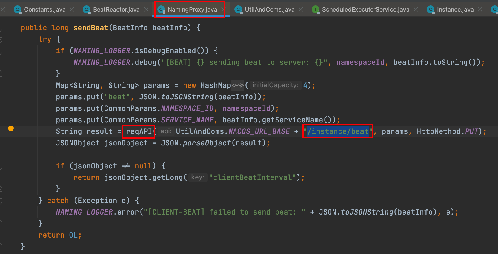Click the class icon on the Instance.java tab

click(x=431, y=10)
